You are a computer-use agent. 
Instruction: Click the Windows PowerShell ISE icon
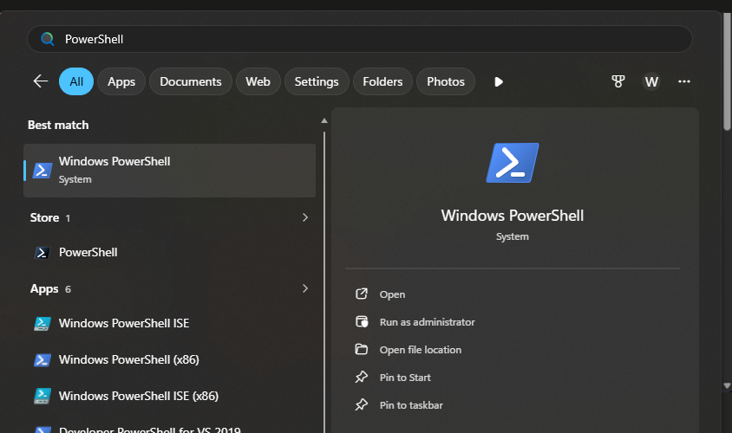(x=42, y=324)
